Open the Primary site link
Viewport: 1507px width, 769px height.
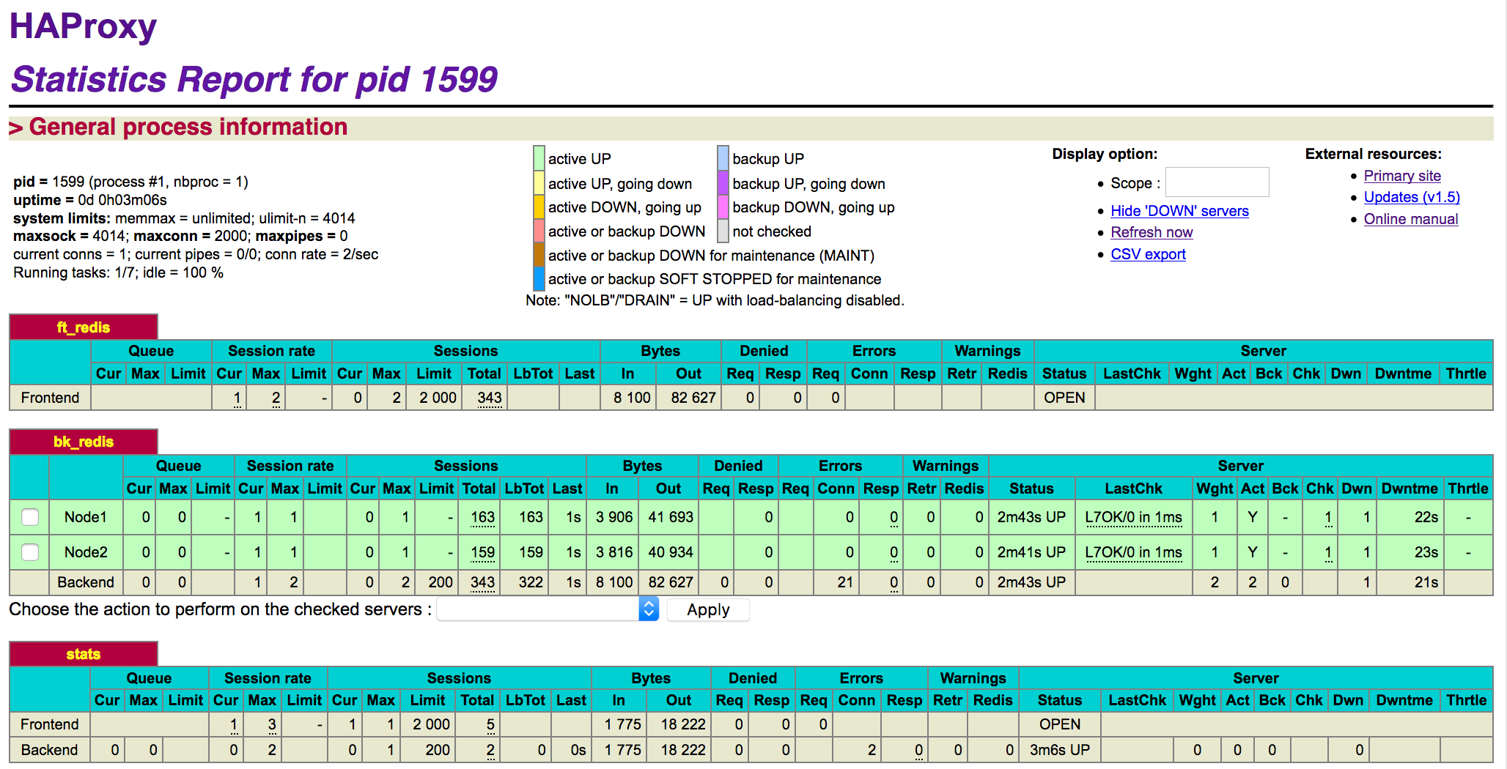[1401, 176]
